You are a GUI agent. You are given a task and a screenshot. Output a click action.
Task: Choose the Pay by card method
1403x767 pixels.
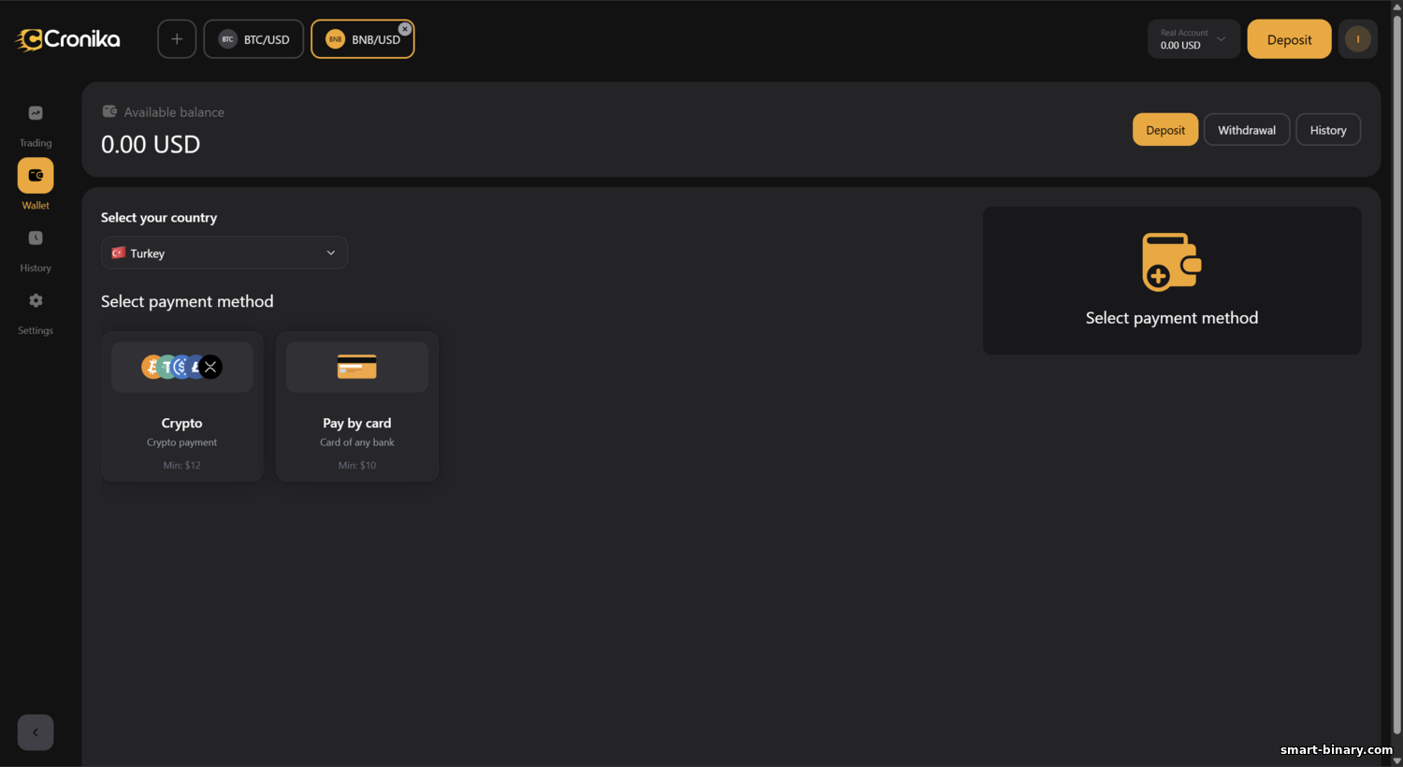tap(357, 407)
